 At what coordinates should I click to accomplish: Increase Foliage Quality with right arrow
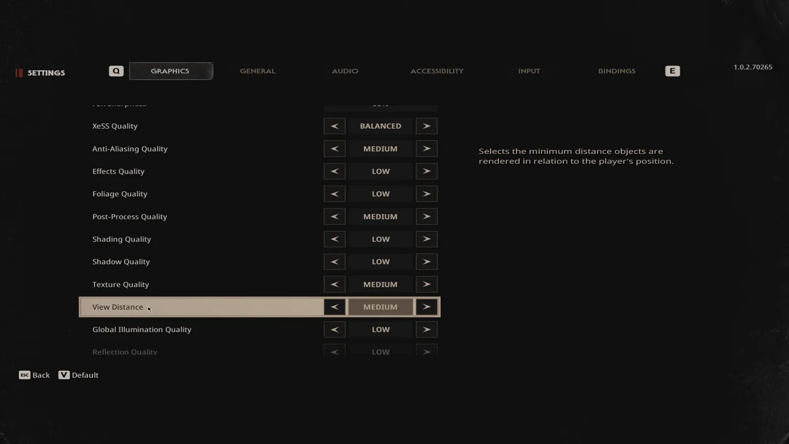[x=427, y=194]
